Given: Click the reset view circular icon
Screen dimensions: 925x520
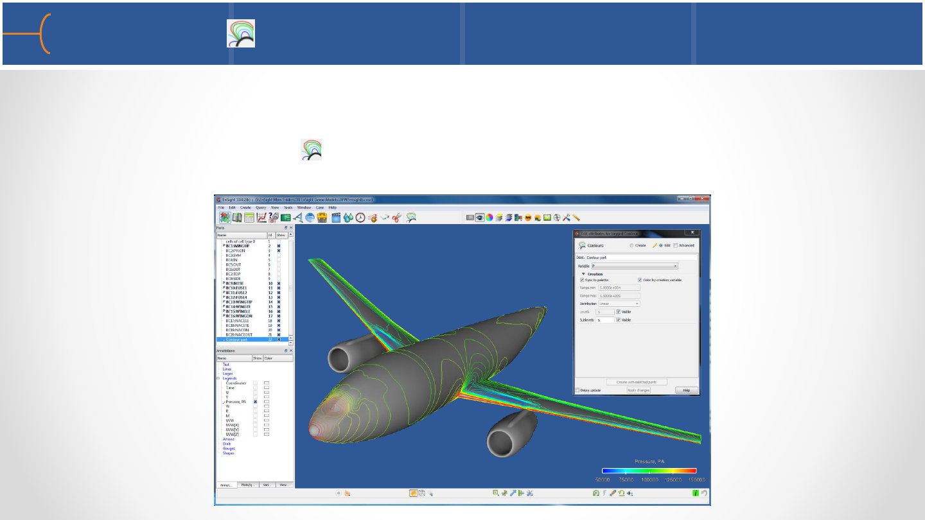Looking at the screenshot, I should pyautogui.click(x=596, y=493).
